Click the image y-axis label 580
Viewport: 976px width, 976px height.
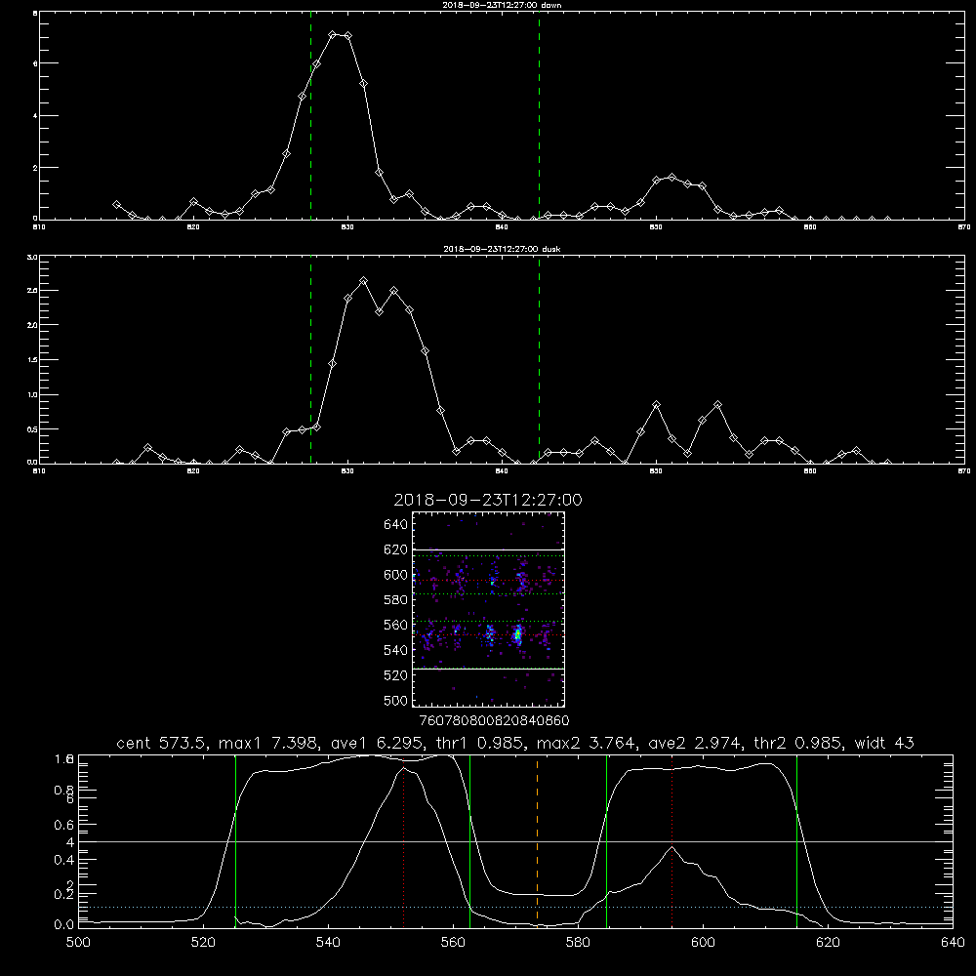tap(396, 600)
